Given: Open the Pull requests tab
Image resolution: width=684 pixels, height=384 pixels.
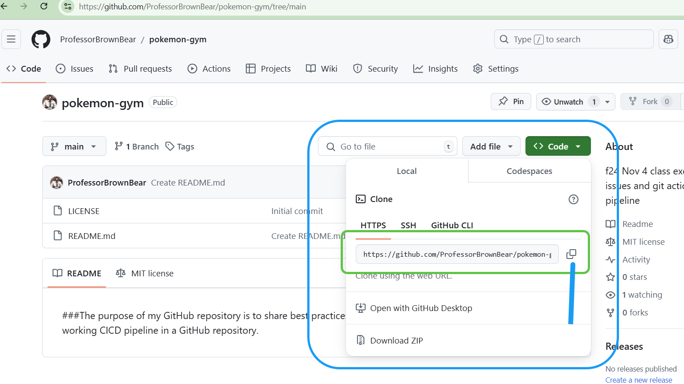Looking at the screenshot, I should click(x=141, y=69).
